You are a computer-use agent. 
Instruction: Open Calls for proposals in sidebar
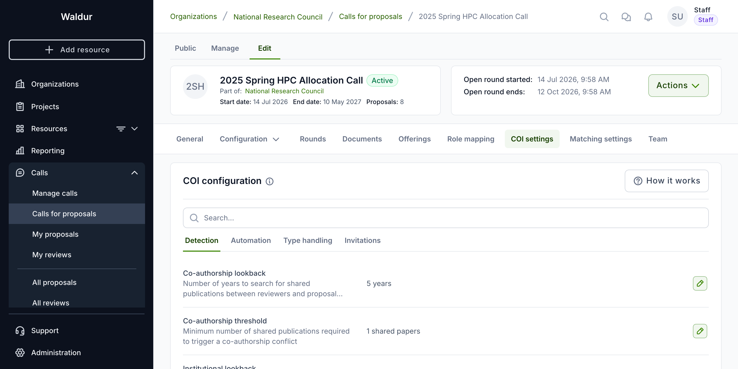77,214
